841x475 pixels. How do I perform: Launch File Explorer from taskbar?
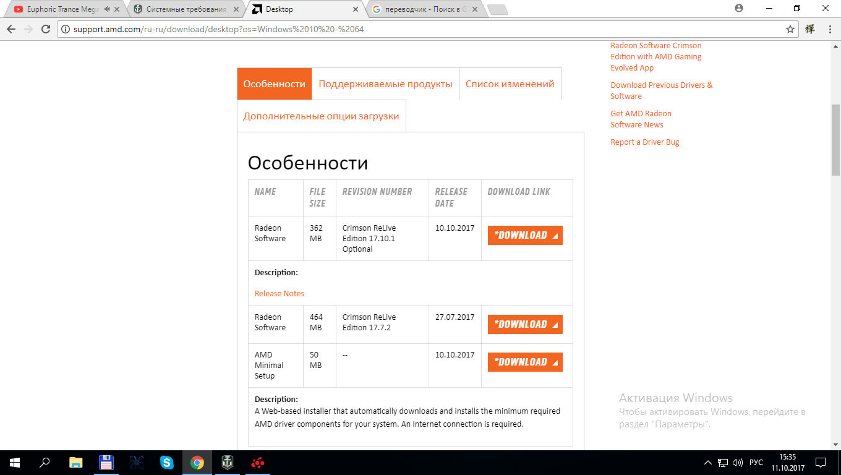pyautogui.click(x=75, y=462)
